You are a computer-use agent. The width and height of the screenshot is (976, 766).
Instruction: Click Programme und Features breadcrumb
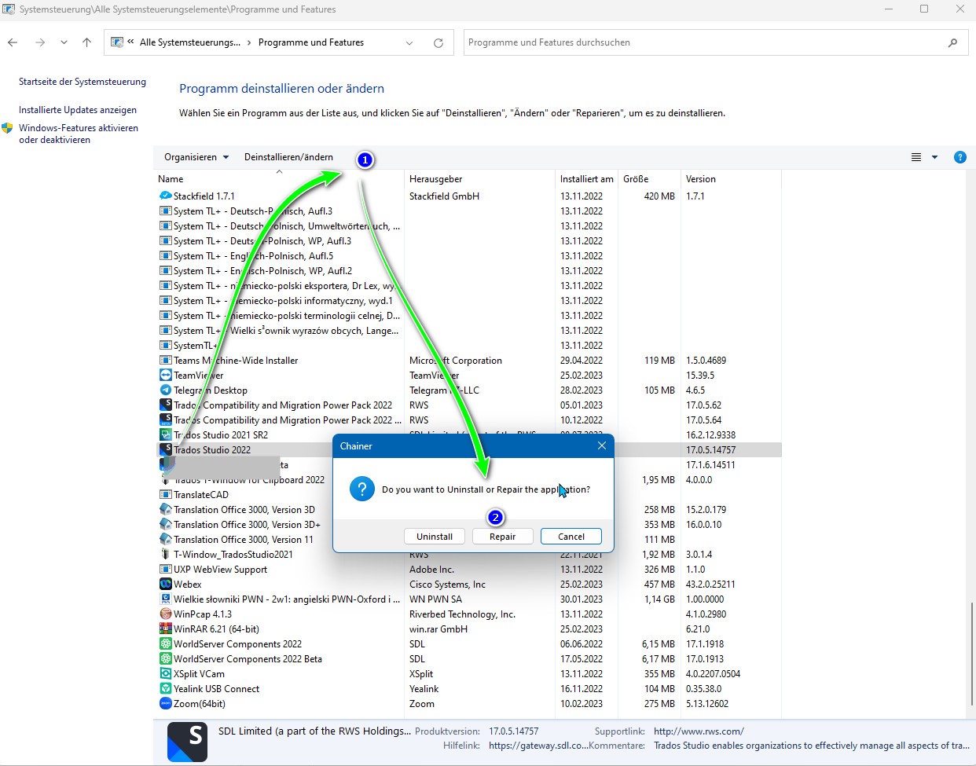(311, 43)
